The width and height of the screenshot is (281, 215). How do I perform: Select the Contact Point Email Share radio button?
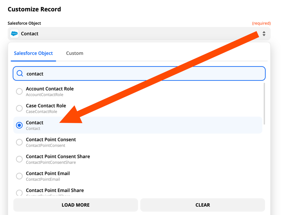(x=19, y=193)
